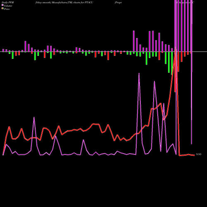This screenshot has width=207, height=207.
Task: Click the 'Daily PVM' title text
Action: pos(8,2)
